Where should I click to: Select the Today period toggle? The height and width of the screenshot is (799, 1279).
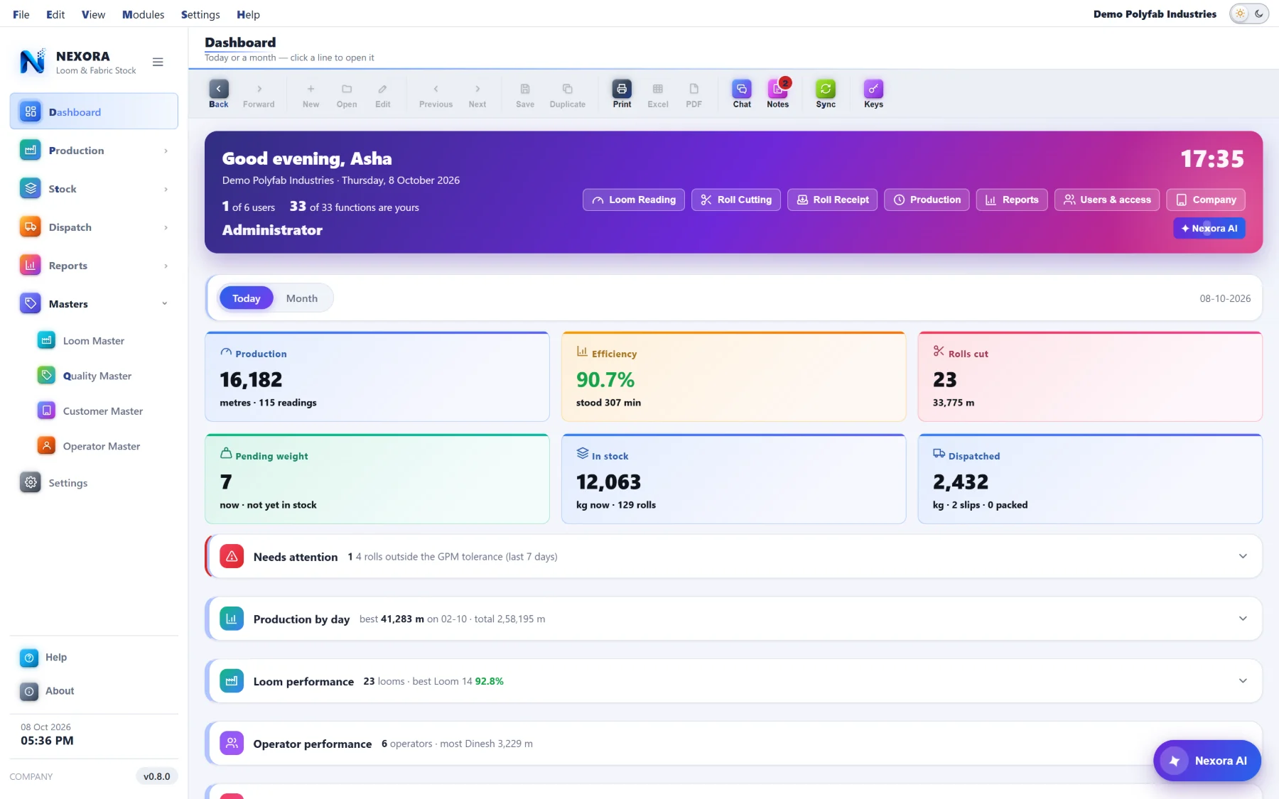[x=246, y=298]
